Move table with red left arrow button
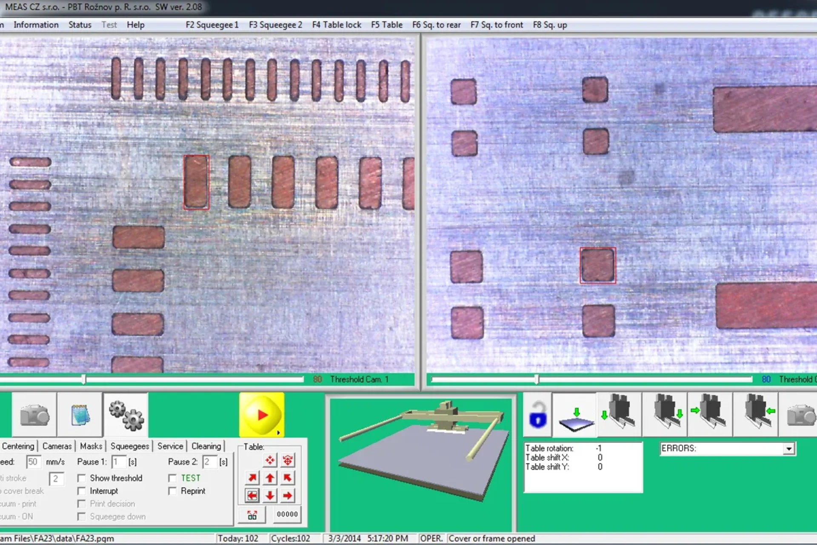 pos(252,495)
